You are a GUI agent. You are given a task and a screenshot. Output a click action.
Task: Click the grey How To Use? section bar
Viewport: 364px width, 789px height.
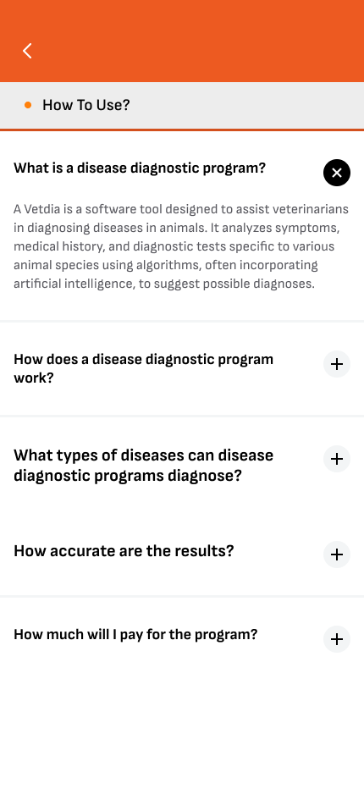coord(182,105)
